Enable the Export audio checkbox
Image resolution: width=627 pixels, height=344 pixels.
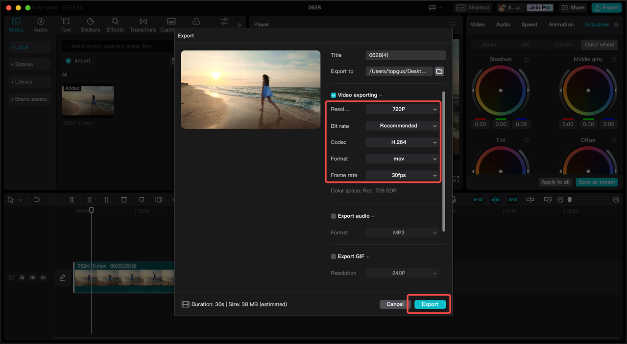point(334,216)
